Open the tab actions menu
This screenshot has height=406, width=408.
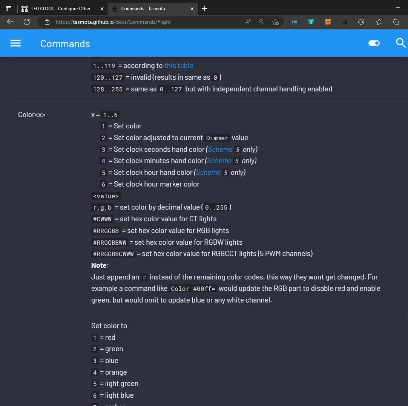tap(9, 8)
